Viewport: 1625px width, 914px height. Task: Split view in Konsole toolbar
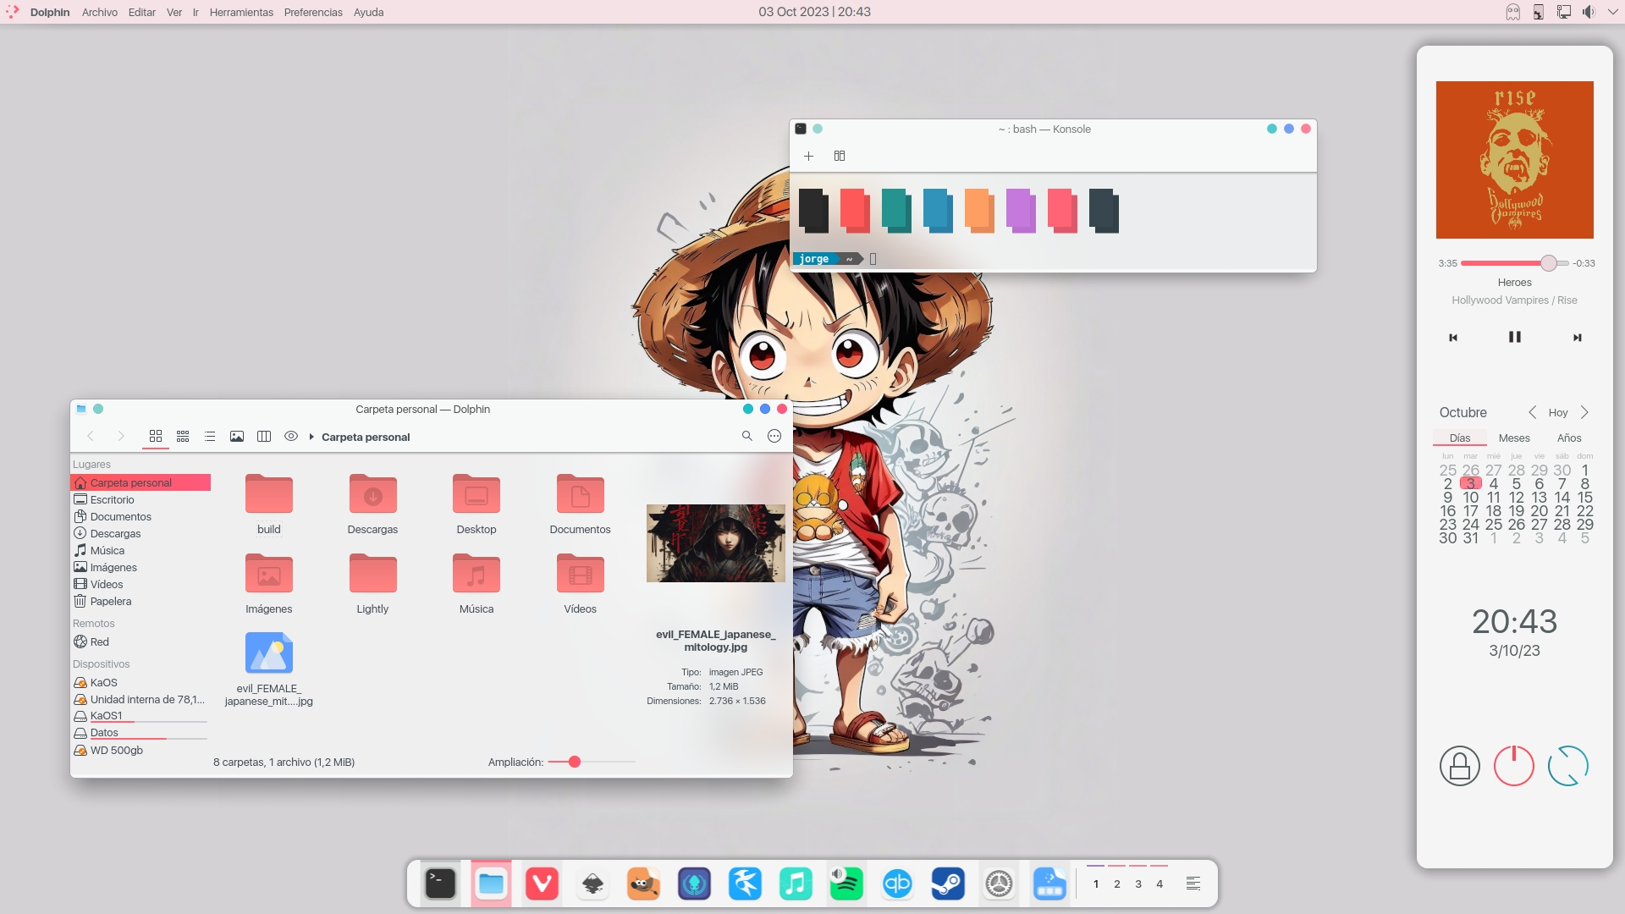click(x=840, y=156)
